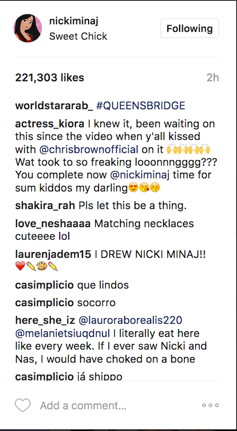Open love_neshaaaa profile
Viewport: 237px width, 431px height.
[53, 224]
